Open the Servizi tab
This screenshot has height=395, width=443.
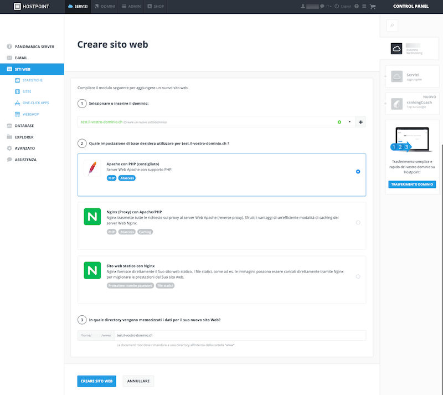click(x=78, y=6)
